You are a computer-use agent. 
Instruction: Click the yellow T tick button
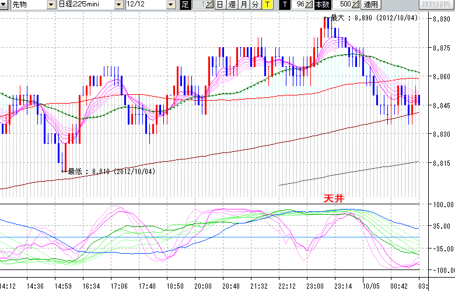(x=267, y=5)
